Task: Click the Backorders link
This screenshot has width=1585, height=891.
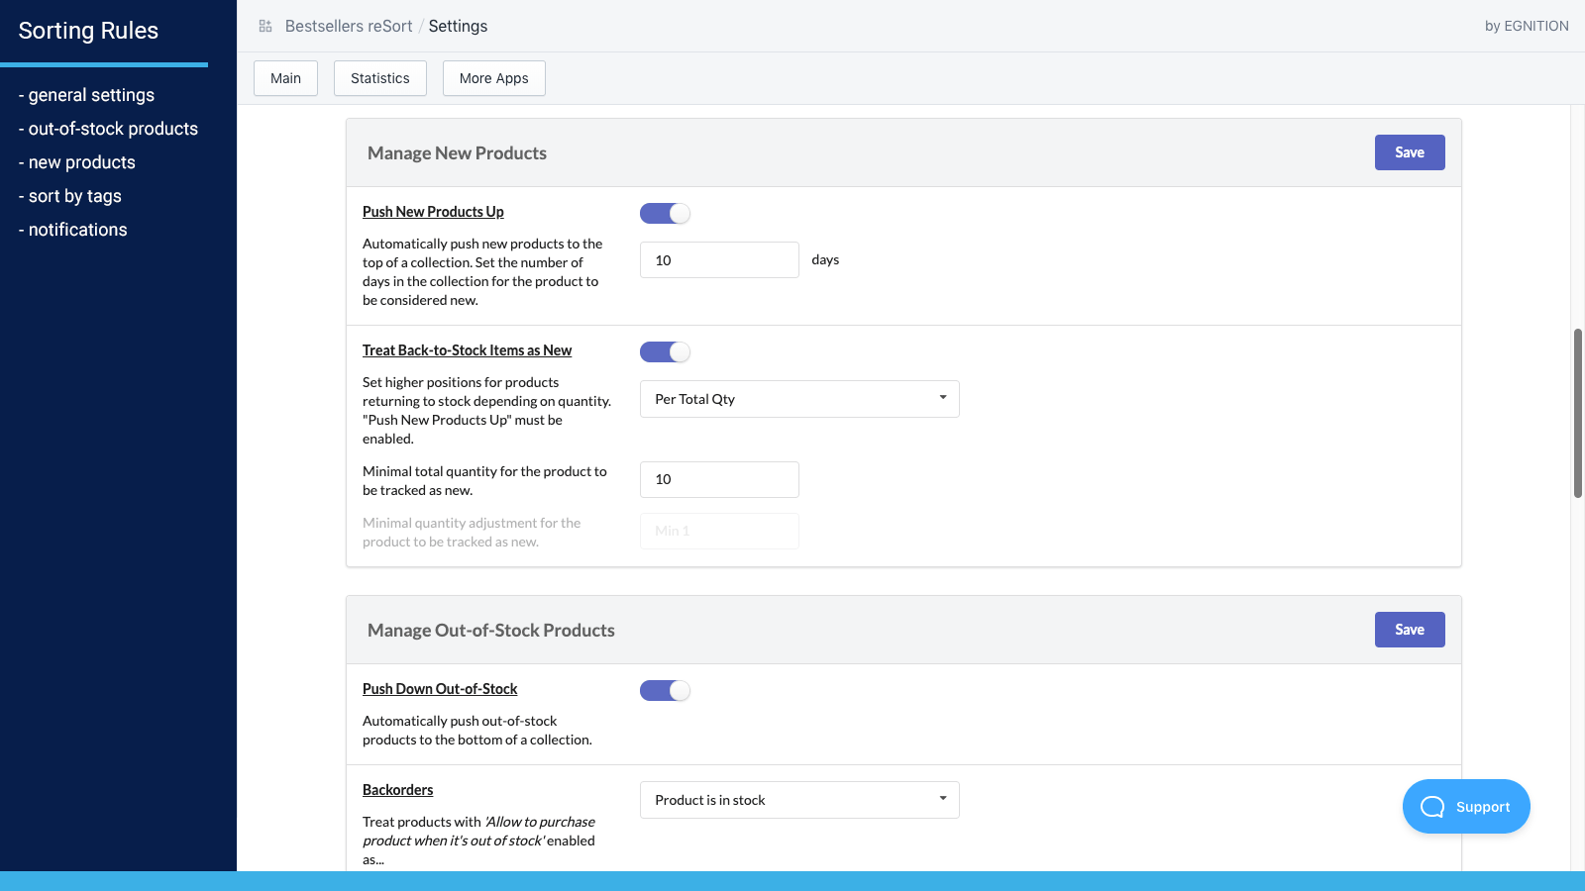Action: point(397,790)
